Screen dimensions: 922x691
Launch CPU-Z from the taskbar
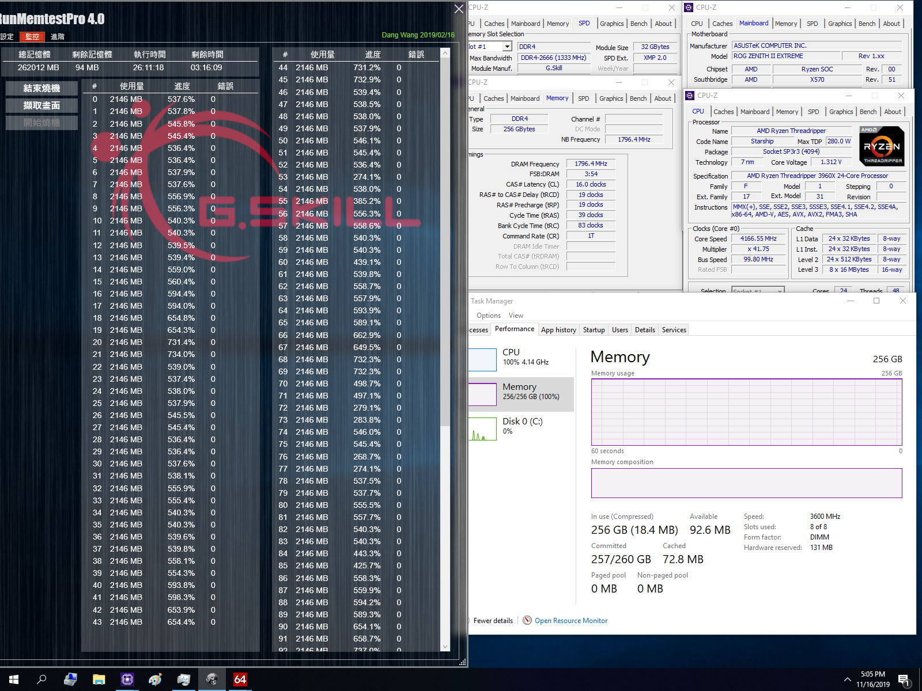point(127,679)
